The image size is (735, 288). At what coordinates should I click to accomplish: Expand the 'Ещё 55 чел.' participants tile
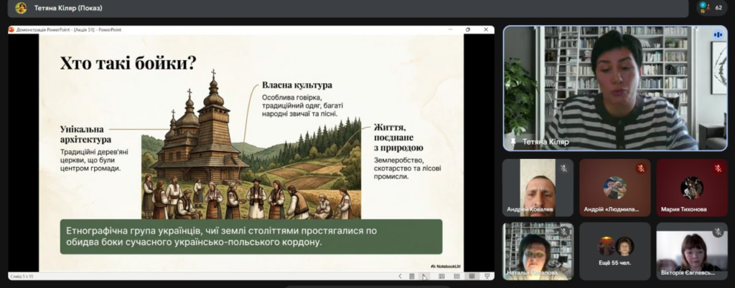[x=614, y=251]
